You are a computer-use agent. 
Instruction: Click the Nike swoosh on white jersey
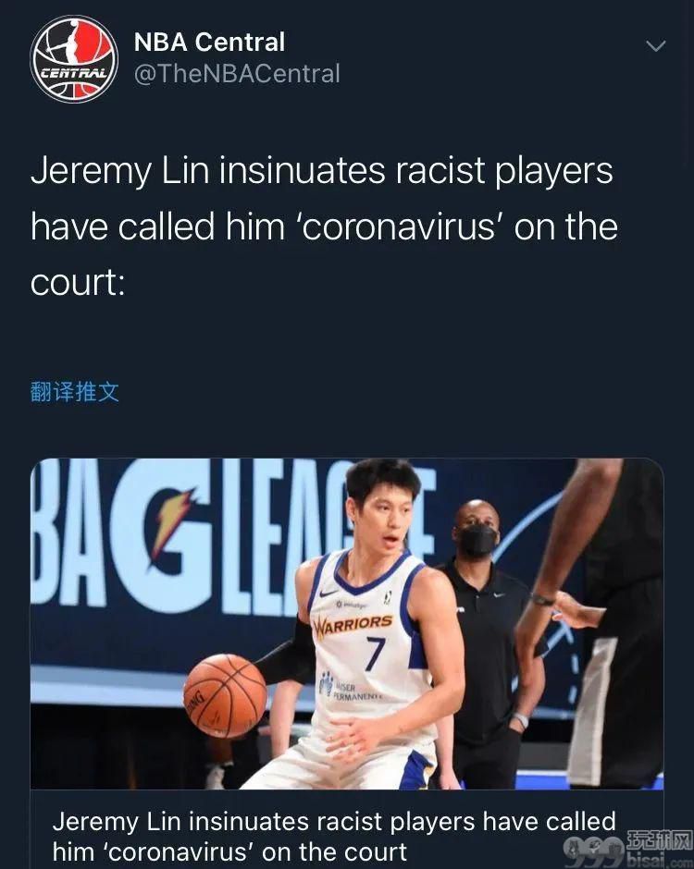point(329,594)
